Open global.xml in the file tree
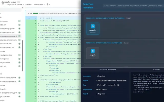Screen dimensions: 164x102 (x=3, y=25)
